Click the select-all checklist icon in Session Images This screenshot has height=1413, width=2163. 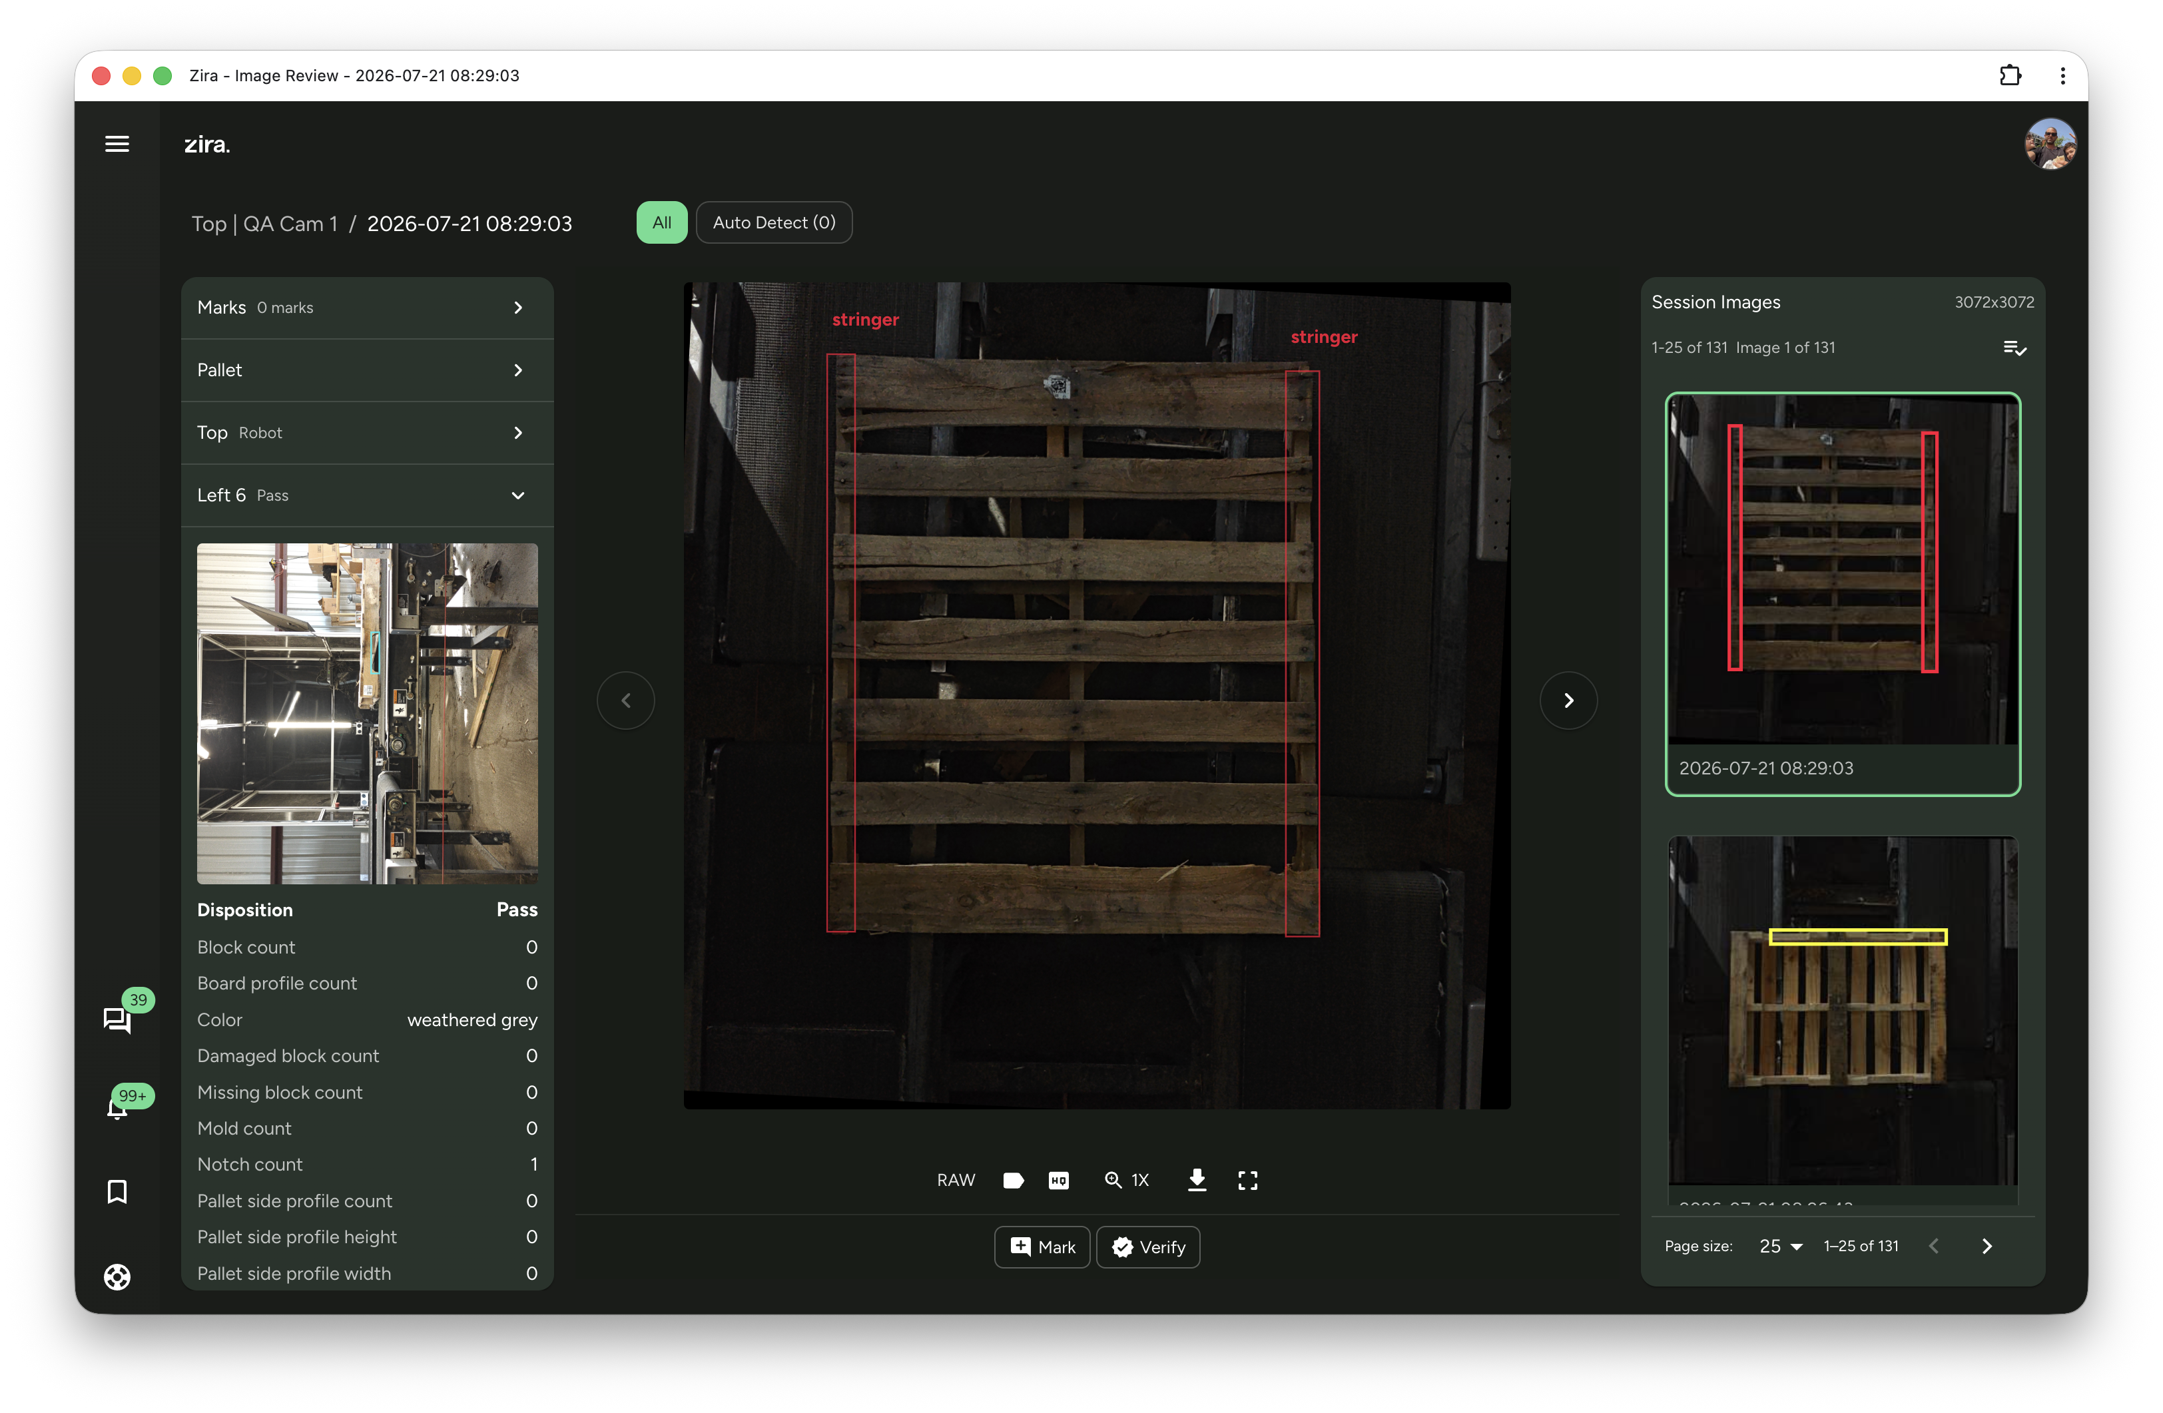(x=2014, y=348)
